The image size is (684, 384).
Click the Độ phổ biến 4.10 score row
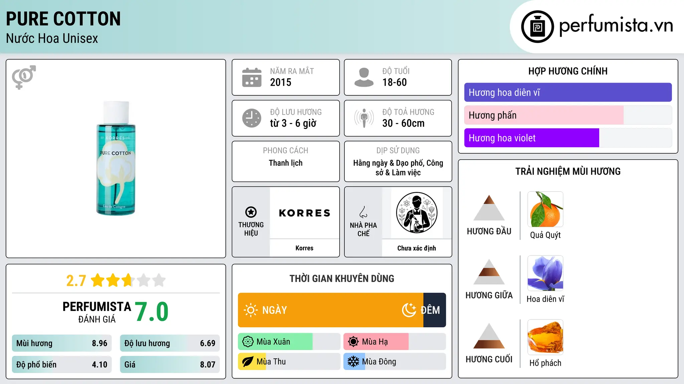62,365
